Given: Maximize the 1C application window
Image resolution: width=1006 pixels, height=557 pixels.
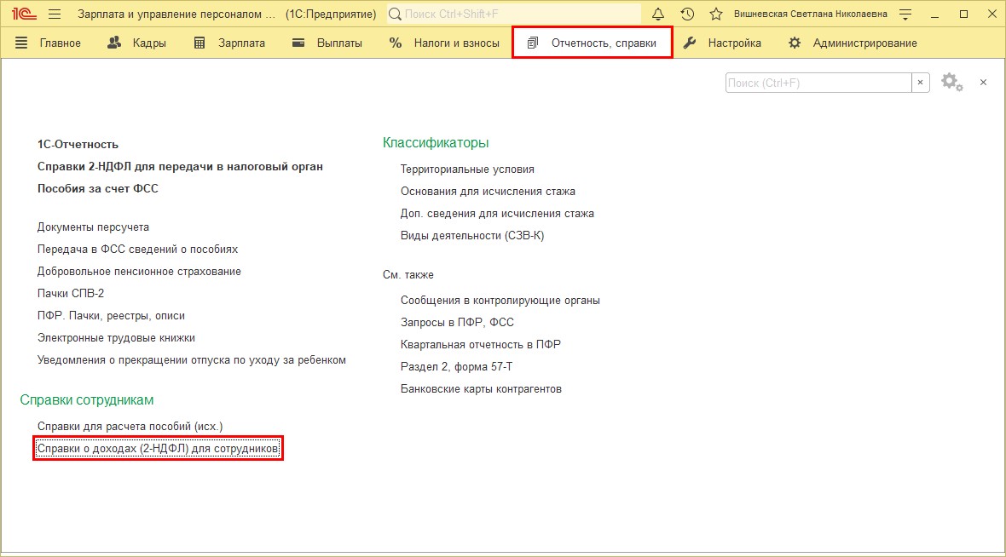Looking at the screenshot, I should tap(963, 14).
